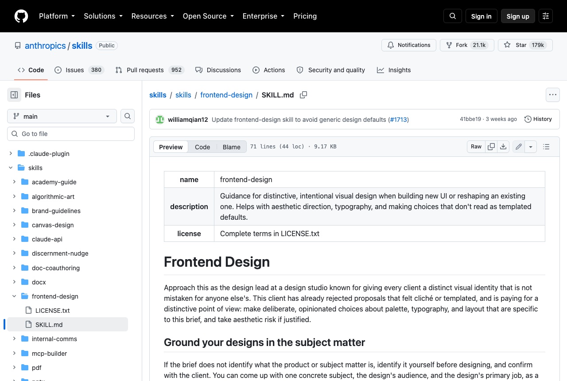
Task: Expand the Platform menu
Action: (x=57, y=16)
